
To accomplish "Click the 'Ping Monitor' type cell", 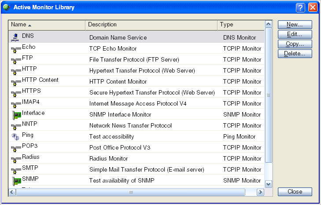I will click(239, 137).
